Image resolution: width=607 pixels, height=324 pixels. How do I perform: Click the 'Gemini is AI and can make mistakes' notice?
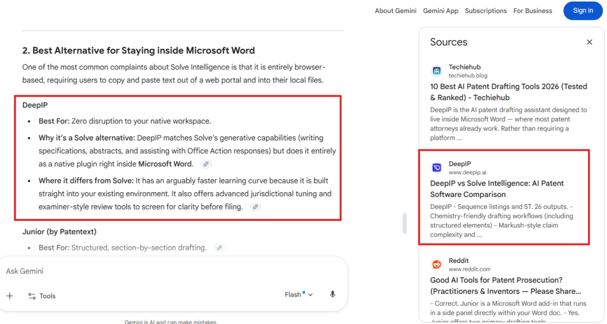pos(171,322)
